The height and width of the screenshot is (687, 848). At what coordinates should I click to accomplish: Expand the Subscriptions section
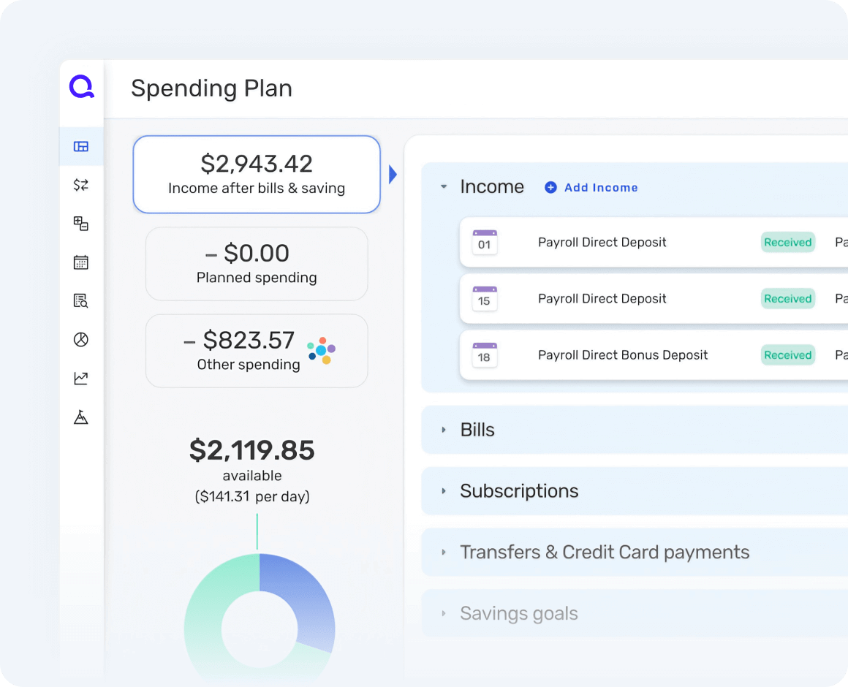[x=444, y=491]
